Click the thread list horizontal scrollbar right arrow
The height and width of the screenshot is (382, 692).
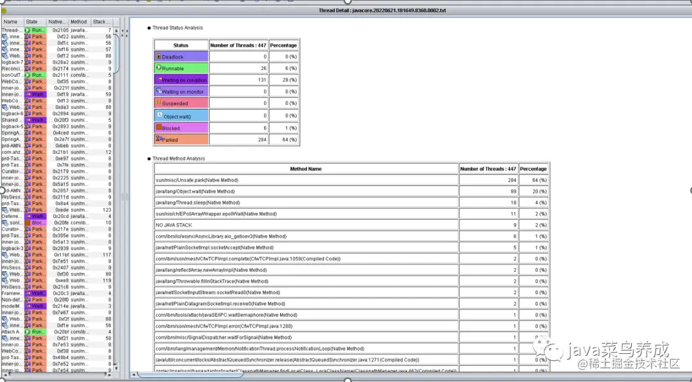(x=110, y=374)
